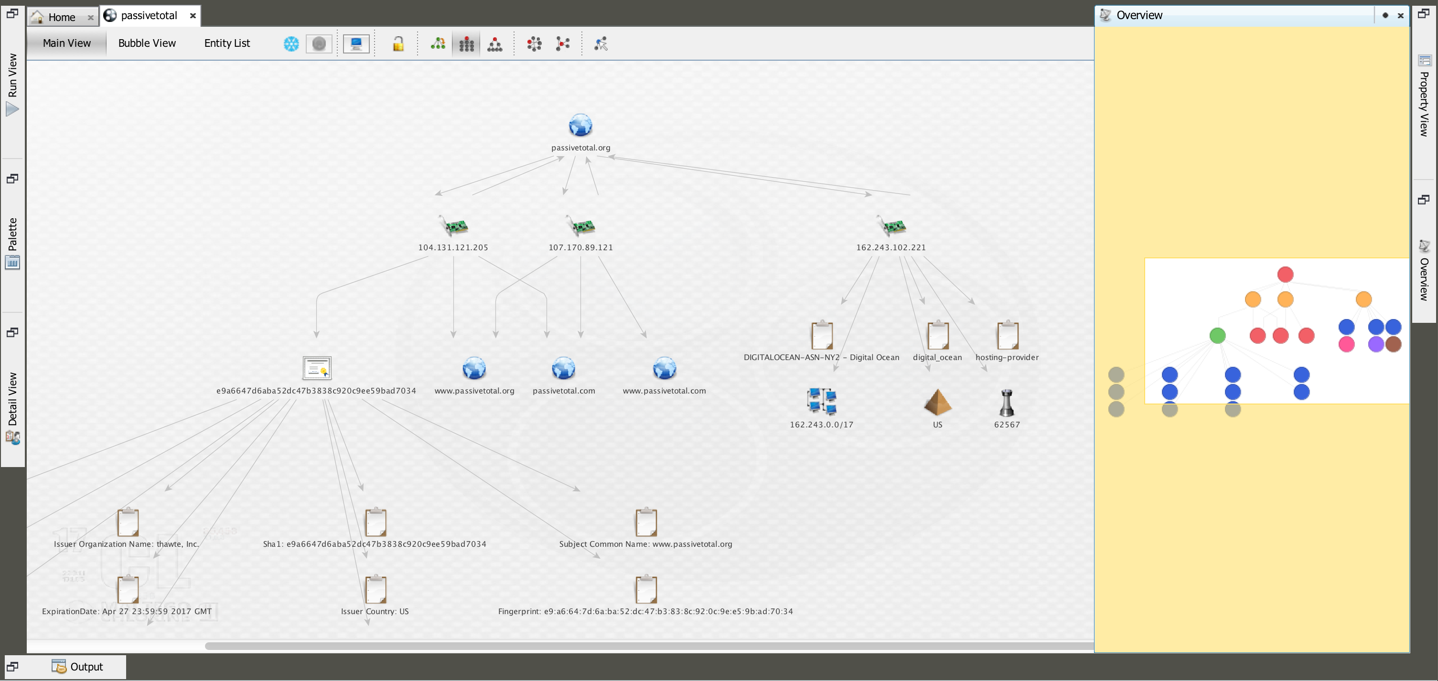Select the green tree re-layout icon
Screen dimensions: 1438x681
438,43
